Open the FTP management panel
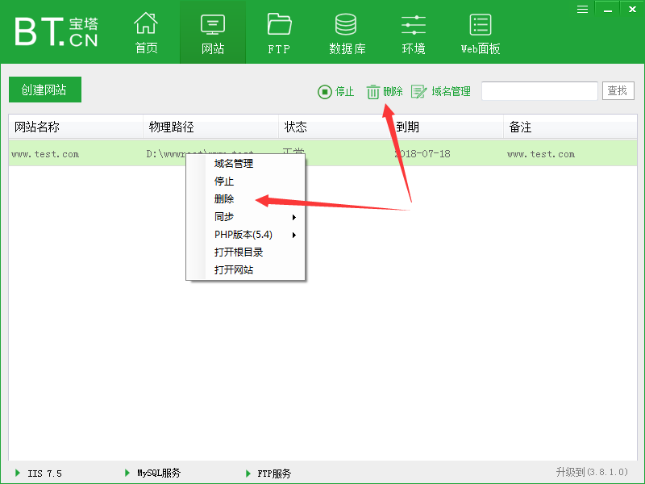Viewport: 645px width, 484px height. pos(278,32)
